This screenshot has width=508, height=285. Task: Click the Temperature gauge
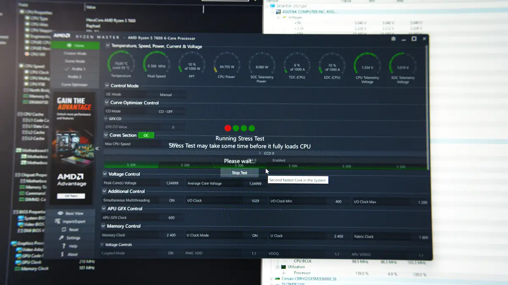pyautogui.click(x=121, y=64)
